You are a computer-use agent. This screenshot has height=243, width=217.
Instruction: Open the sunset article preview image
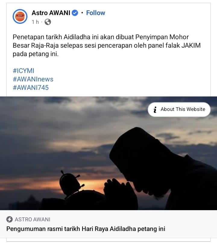[x=108, y=153]
